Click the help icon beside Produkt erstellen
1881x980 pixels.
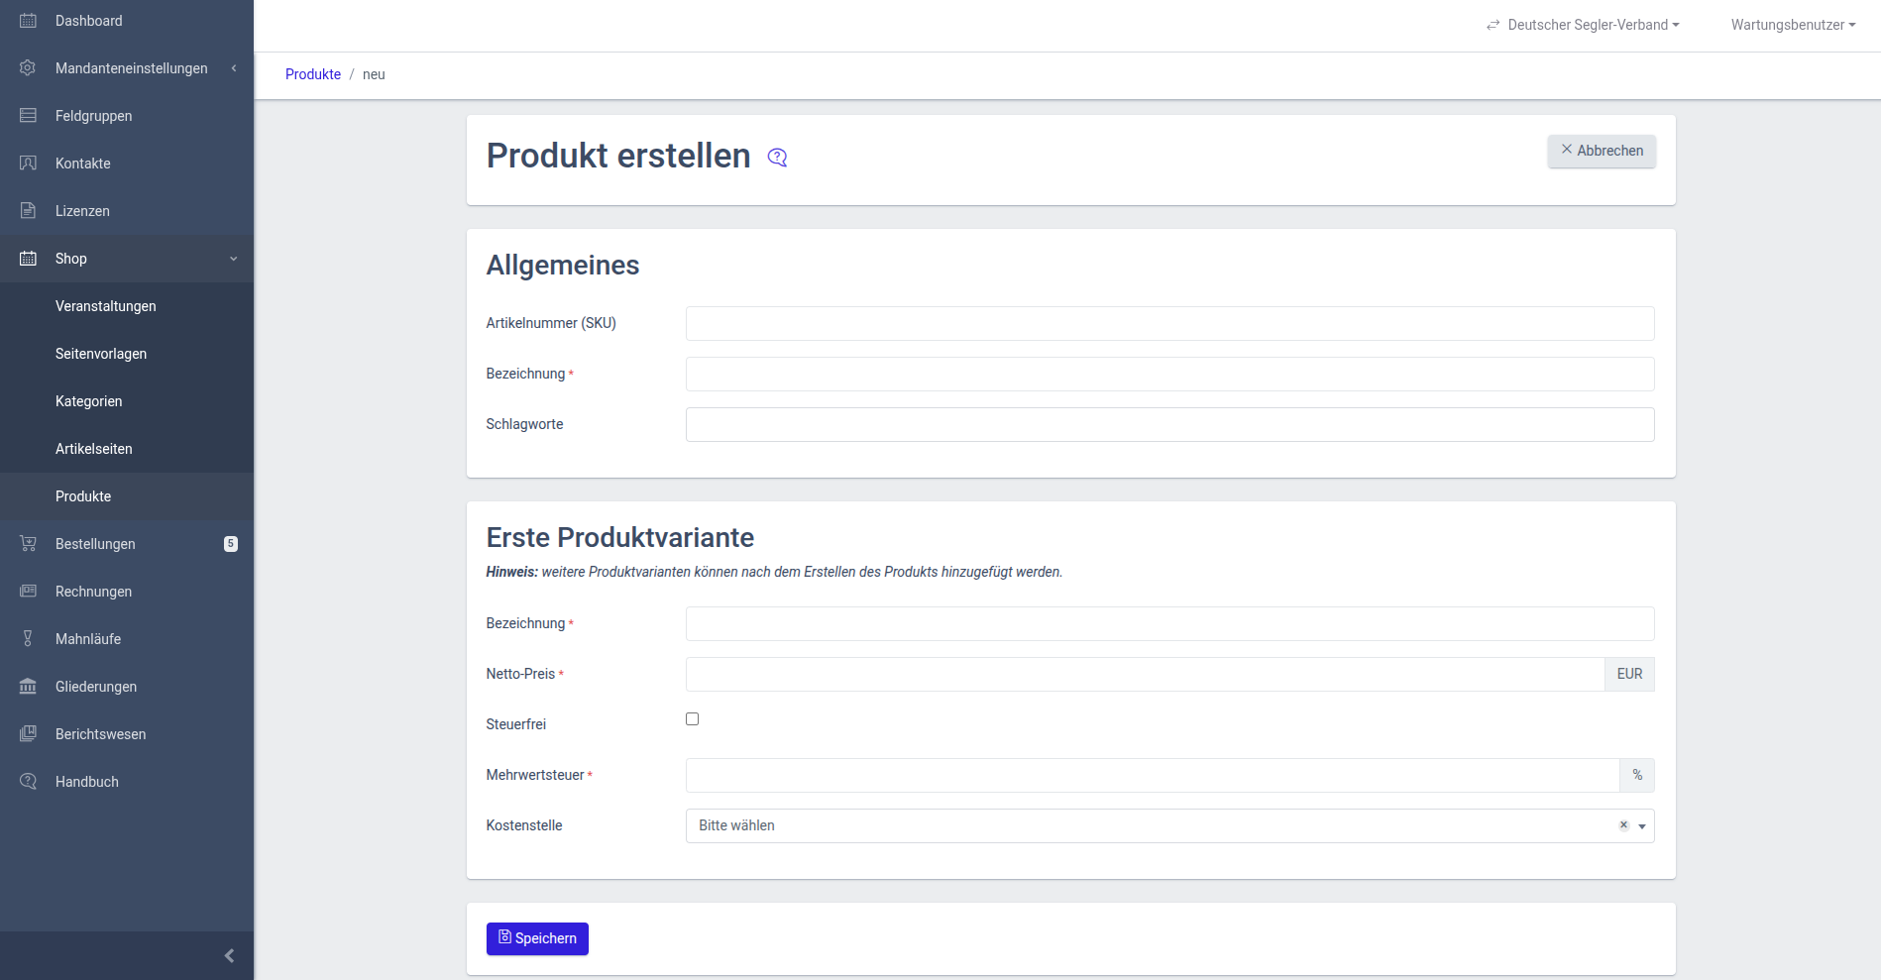click(777, 158)
